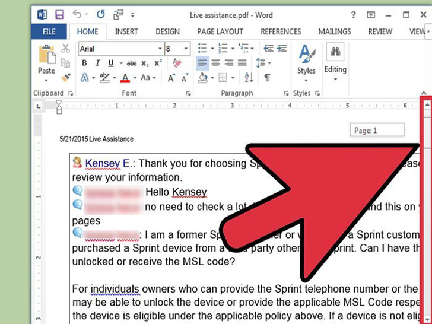
Task: Switch to MAILINGS tab
Action: click(335, 31)
